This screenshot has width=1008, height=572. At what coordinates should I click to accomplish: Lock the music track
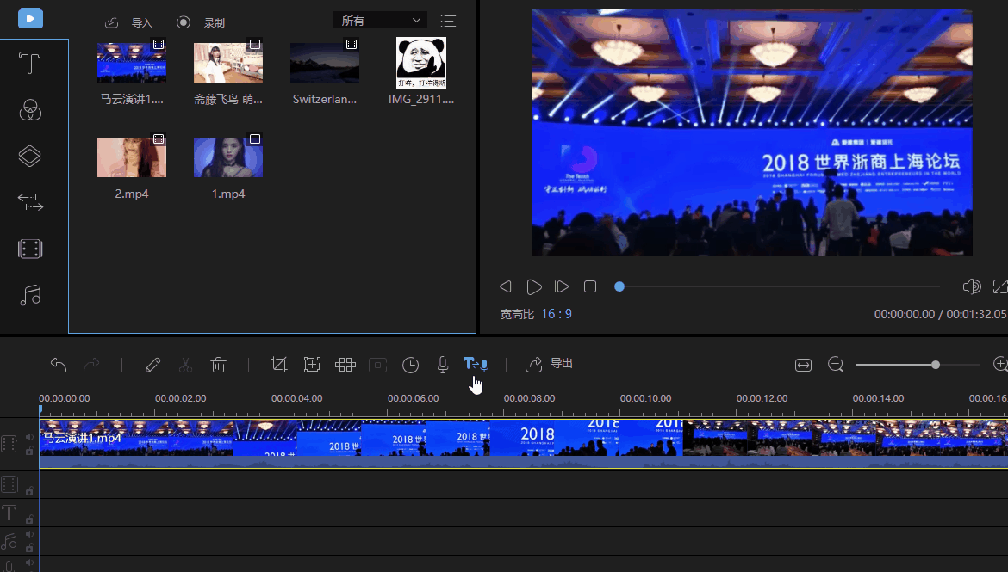coord(29,548)
